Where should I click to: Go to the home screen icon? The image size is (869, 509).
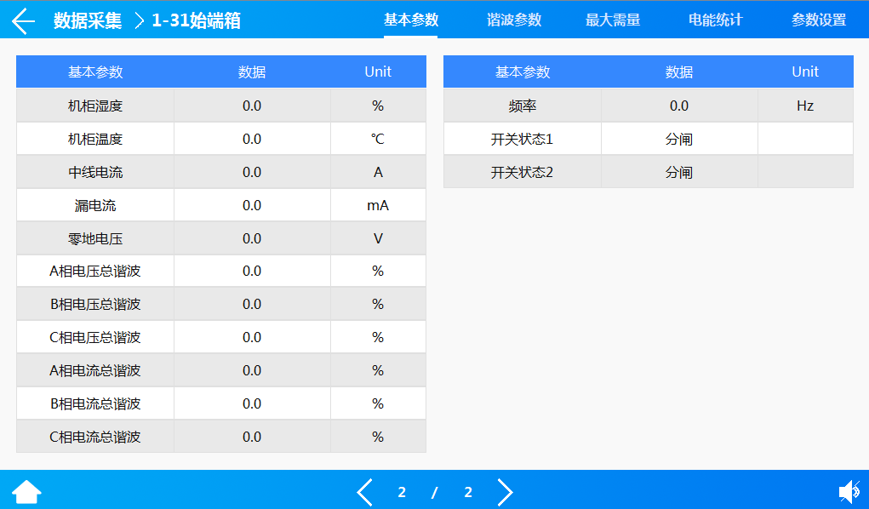26,492
